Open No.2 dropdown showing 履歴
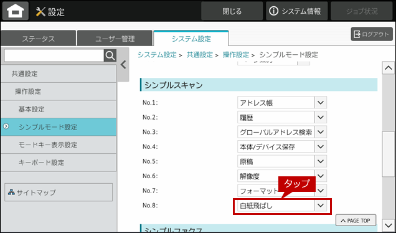 pos(282,117)
